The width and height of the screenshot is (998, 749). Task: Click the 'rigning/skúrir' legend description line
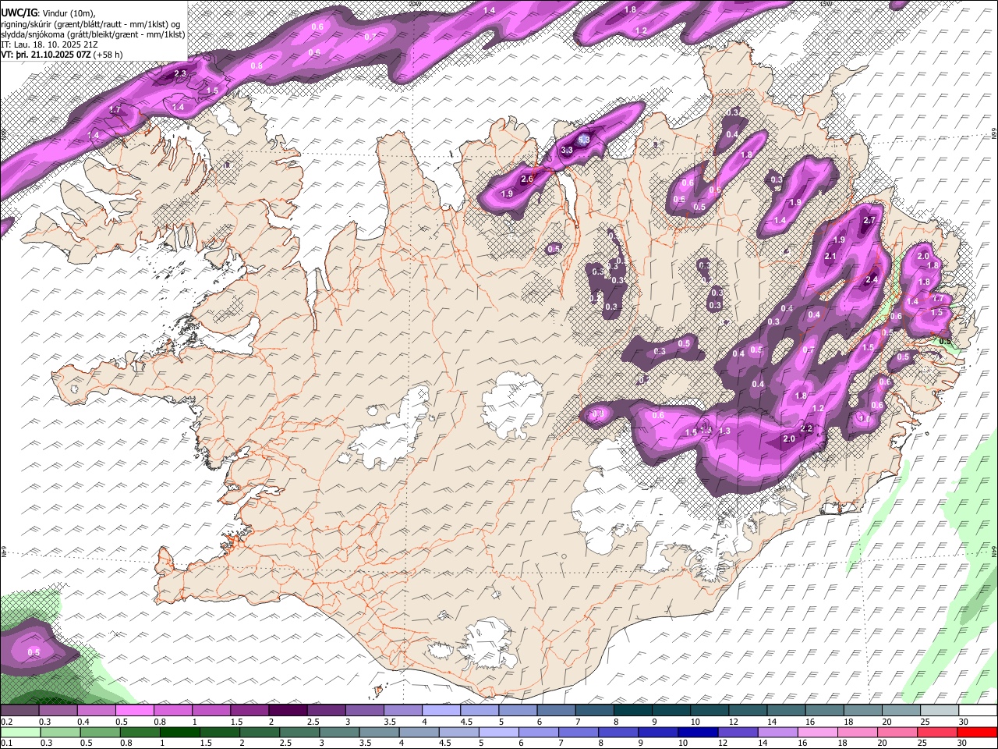click(x=92, y=24)
